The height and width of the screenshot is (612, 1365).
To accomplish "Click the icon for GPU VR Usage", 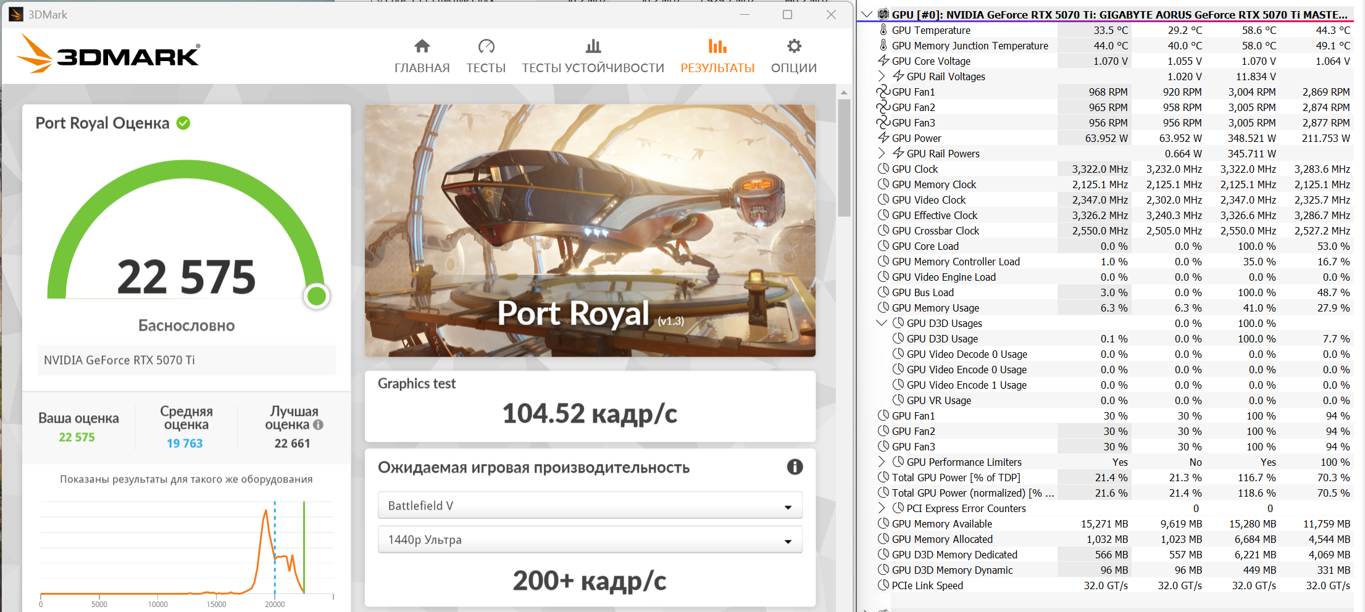I will click(x=898, y=400).
